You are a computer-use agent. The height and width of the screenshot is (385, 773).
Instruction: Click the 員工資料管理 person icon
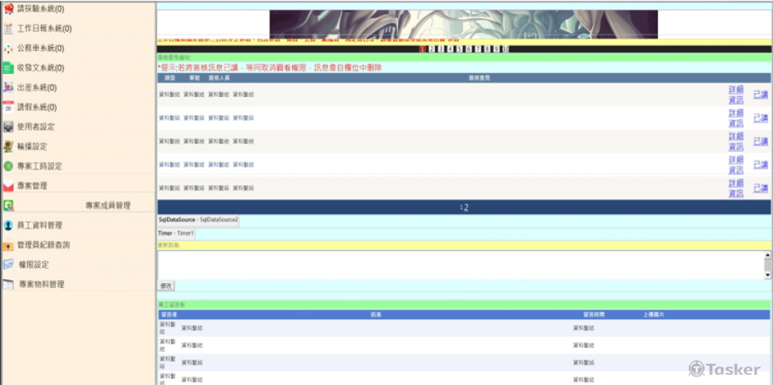point(9,225)
